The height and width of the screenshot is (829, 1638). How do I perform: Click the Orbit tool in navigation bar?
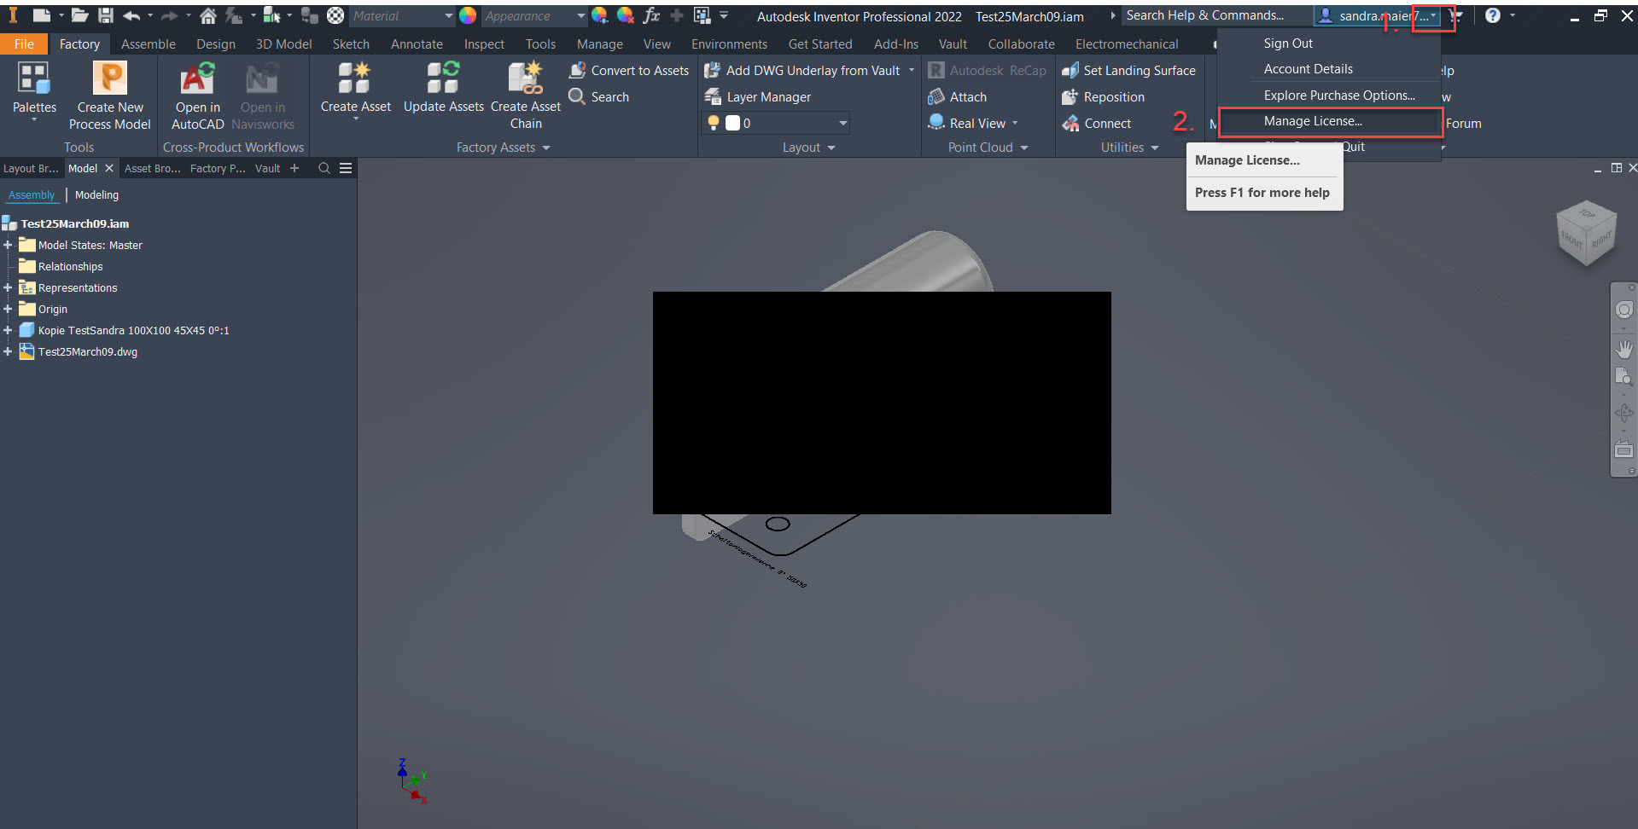(x=1623, y=414)
